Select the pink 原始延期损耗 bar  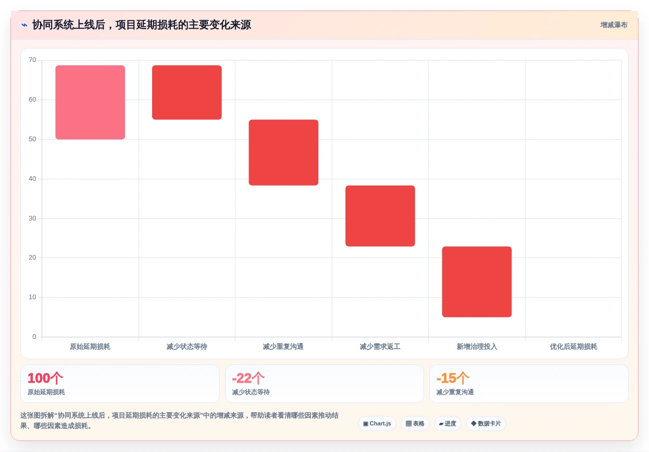click(x=90, y=102)
